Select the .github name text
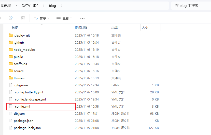This screenshot has width=211, height=135. coord(19,43)
